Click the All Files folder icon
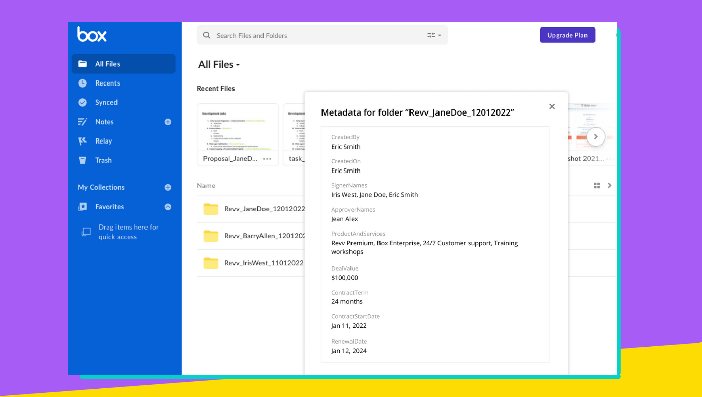 82,64
